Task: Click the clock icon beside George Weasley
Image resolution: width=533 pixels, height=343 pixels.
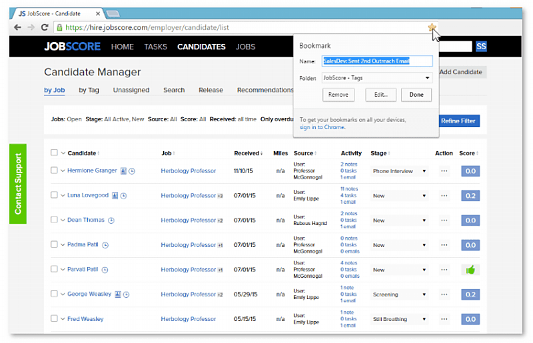Action: [x=126, y=294]
